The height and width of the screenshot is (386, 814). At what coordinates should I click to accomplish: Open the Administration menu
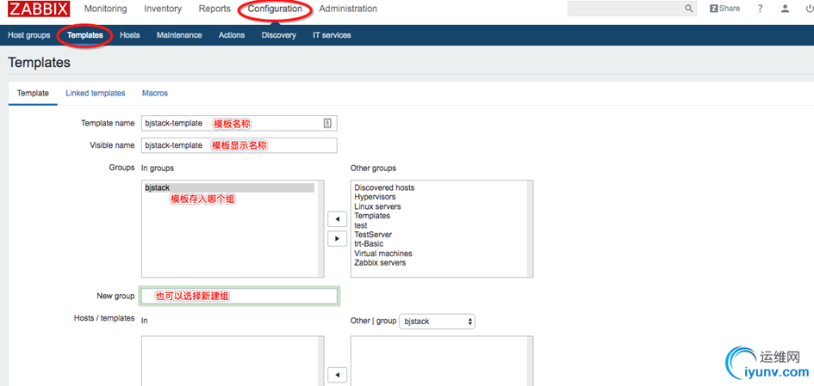(x=348, y=9)
